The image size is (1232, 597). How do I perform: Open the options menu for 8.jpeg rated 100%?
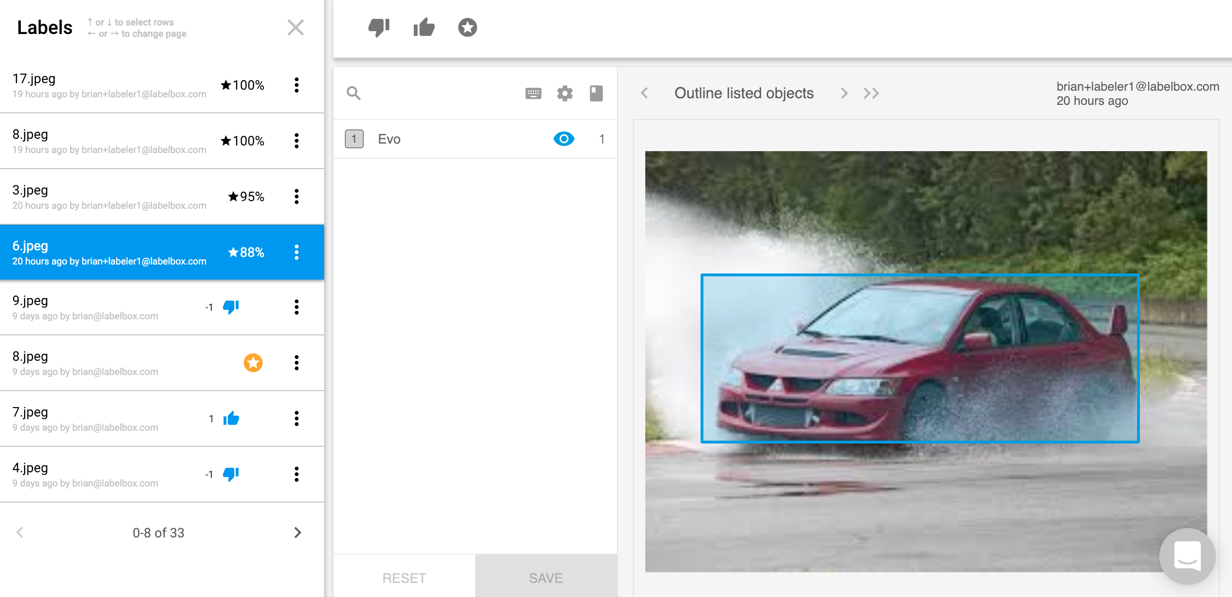(297, 141)
